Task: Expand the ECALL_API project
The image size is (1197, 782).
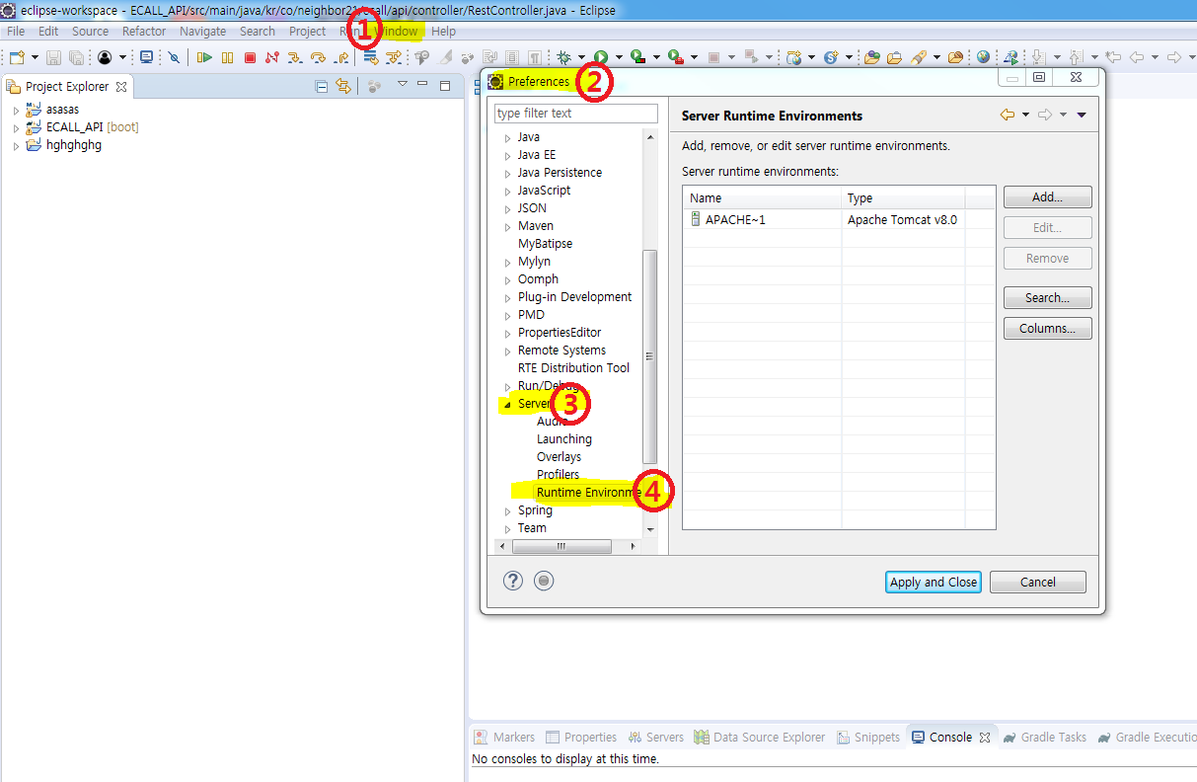Action: point(16,127)
